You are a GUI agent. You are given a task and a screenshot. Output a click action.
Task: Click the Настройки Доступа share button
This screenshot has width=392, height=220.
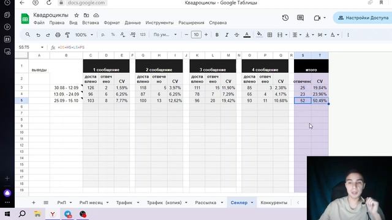[363, 18]
